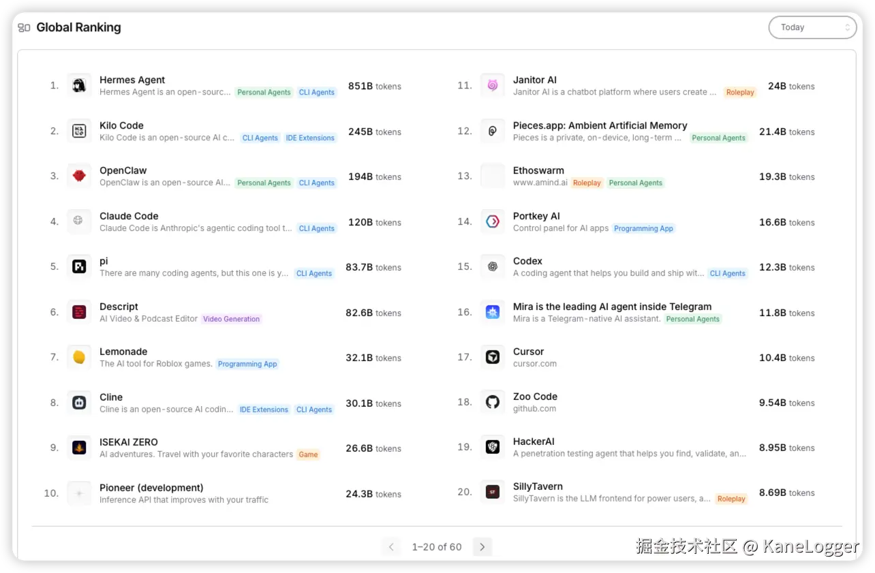Open the Today time range dropdown
Viewport: 875px width, 573px height.
812,27
